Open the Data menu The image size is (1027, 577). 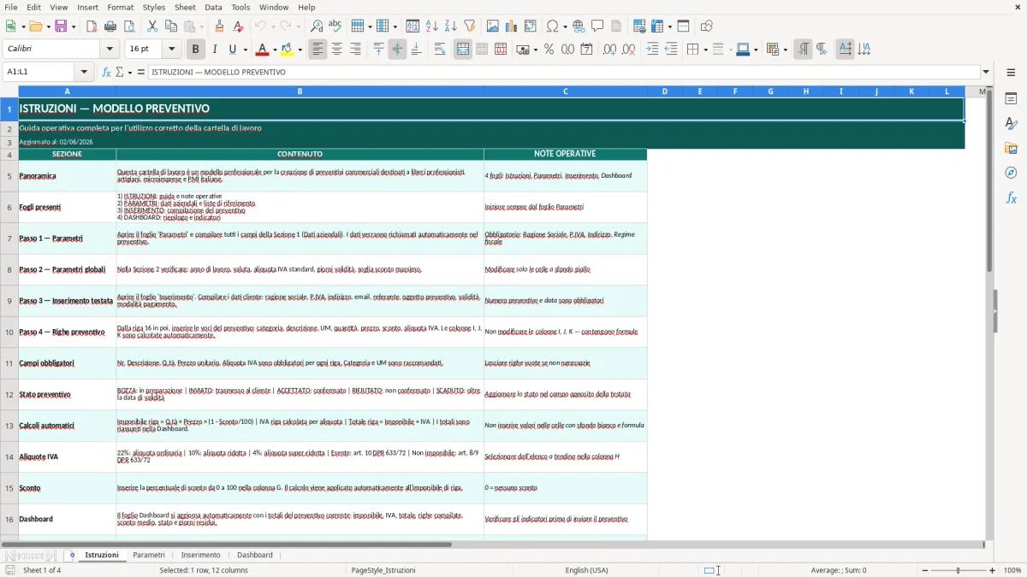coord(213,7)
